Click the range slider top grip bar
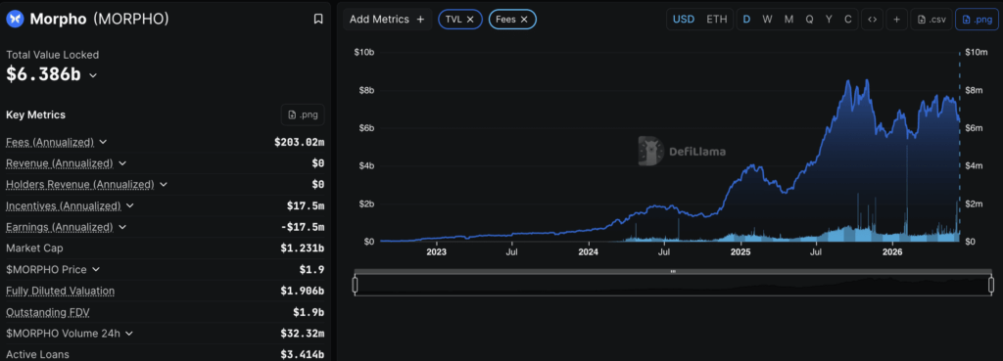The width and height of the screenshot is (1003, 361). (x=673, y=272)
